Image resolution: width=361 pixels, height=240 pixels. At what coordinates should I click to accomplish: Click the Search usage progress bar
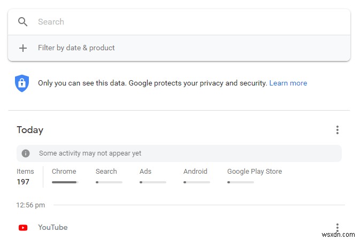[109, 182]
